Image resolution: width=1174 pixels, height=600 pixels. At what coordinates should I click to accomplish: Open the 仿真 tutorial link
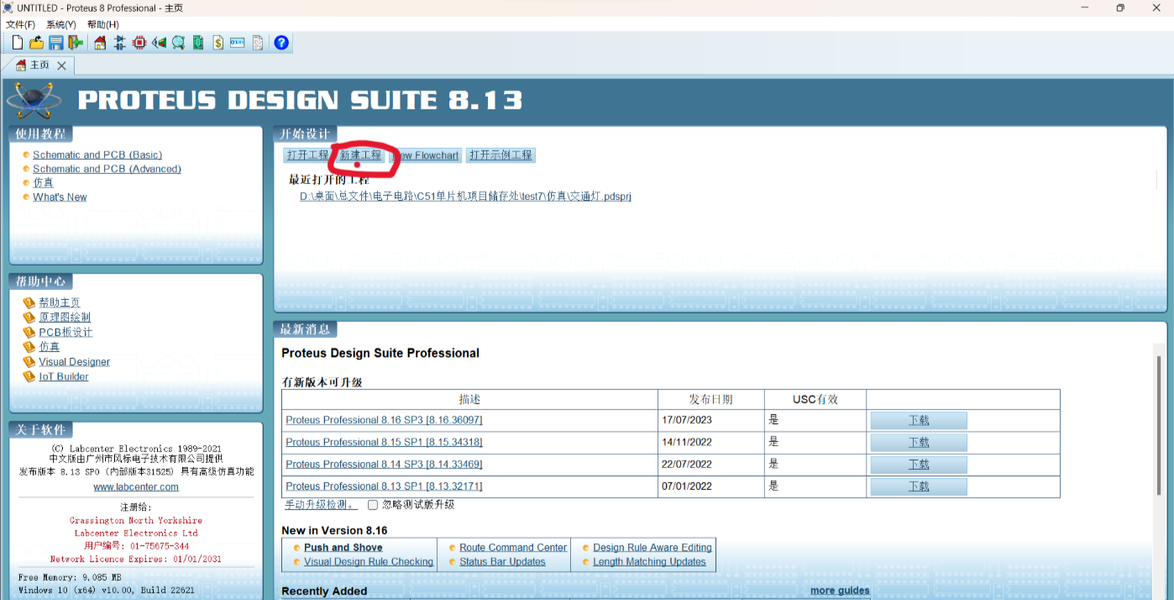[x=43, y=182]
